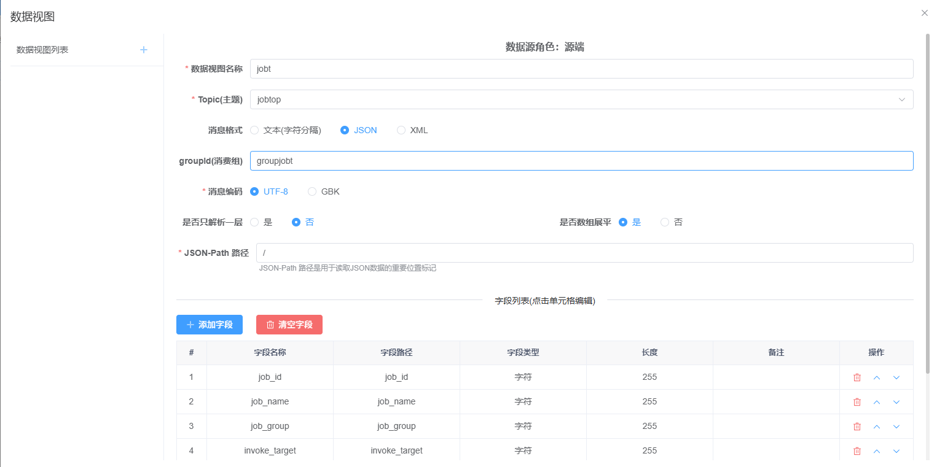Move the job_name field up
The width and height of the screenshot is (937, 467).
click(877, 402)
